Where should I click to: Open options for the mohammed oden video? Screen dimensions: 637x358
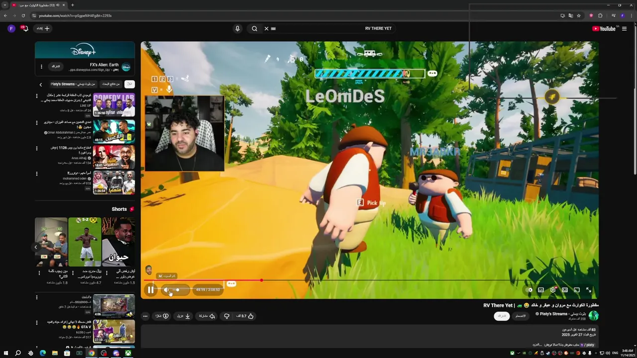[x=36, y=174]
